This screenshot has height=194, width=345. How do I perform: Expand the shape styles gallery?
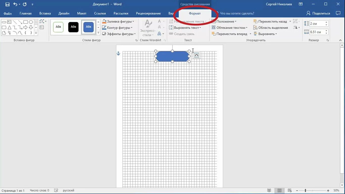(98, 33)
